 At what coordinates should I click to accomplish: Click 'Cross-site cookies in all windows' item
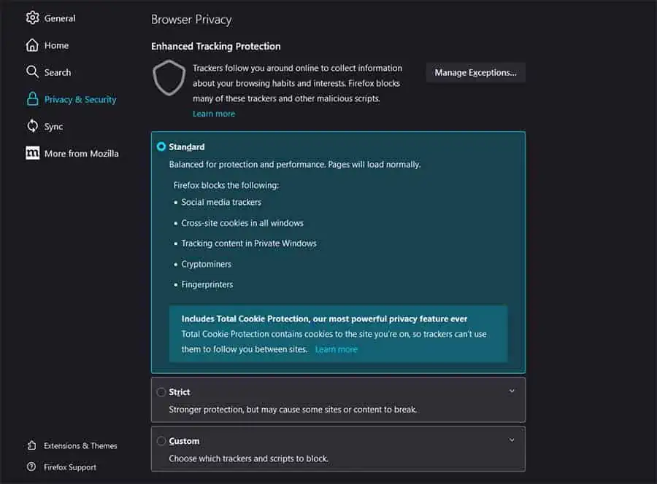242,223
